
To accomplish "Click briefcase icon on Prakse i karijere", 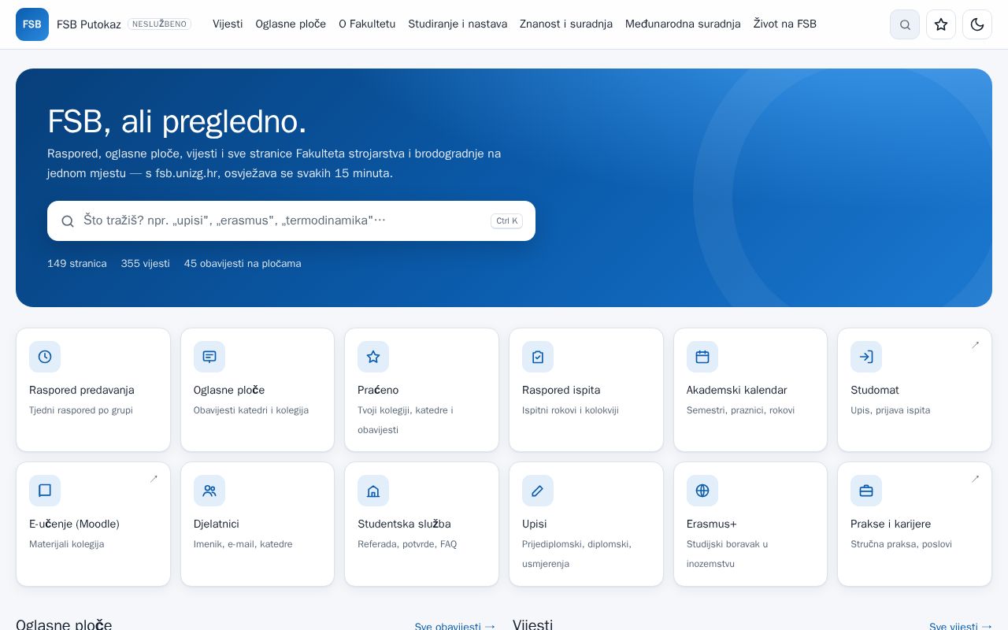I will coord(866,491).
